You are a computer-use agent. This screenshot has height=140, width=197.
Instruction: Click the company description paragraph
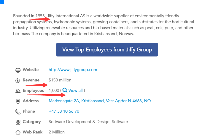click(104, 25)
